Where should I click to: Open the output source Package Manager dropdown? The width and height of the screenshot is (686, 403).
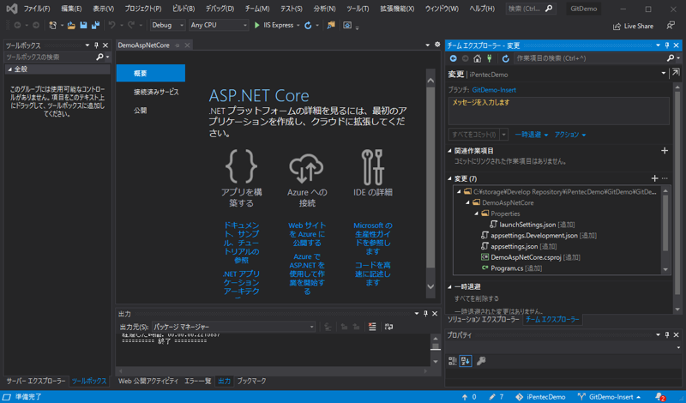(233, 327)
